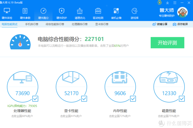This screenshot has width=193, height=128.
Task: Click the download arrow icon in title bar
Action: (167, 3)
